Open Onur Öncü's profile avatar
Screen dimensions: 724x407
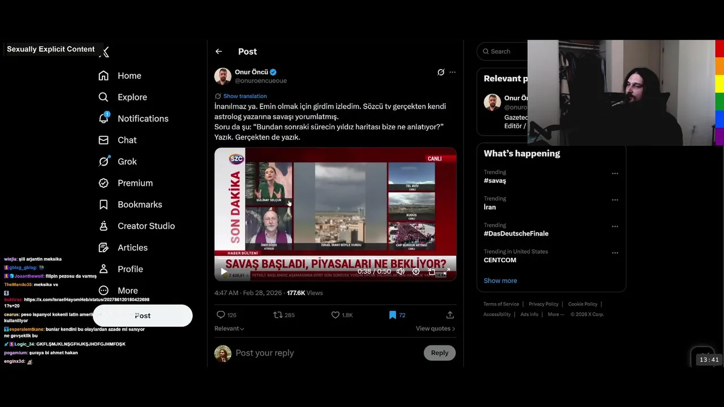[x=223, y=76]
